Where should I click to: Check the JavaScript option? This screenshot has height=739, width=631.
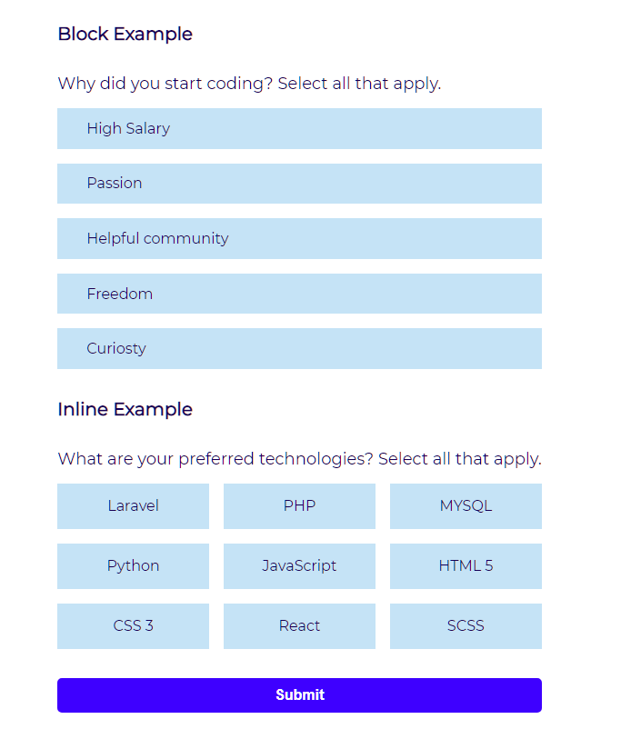299,565
